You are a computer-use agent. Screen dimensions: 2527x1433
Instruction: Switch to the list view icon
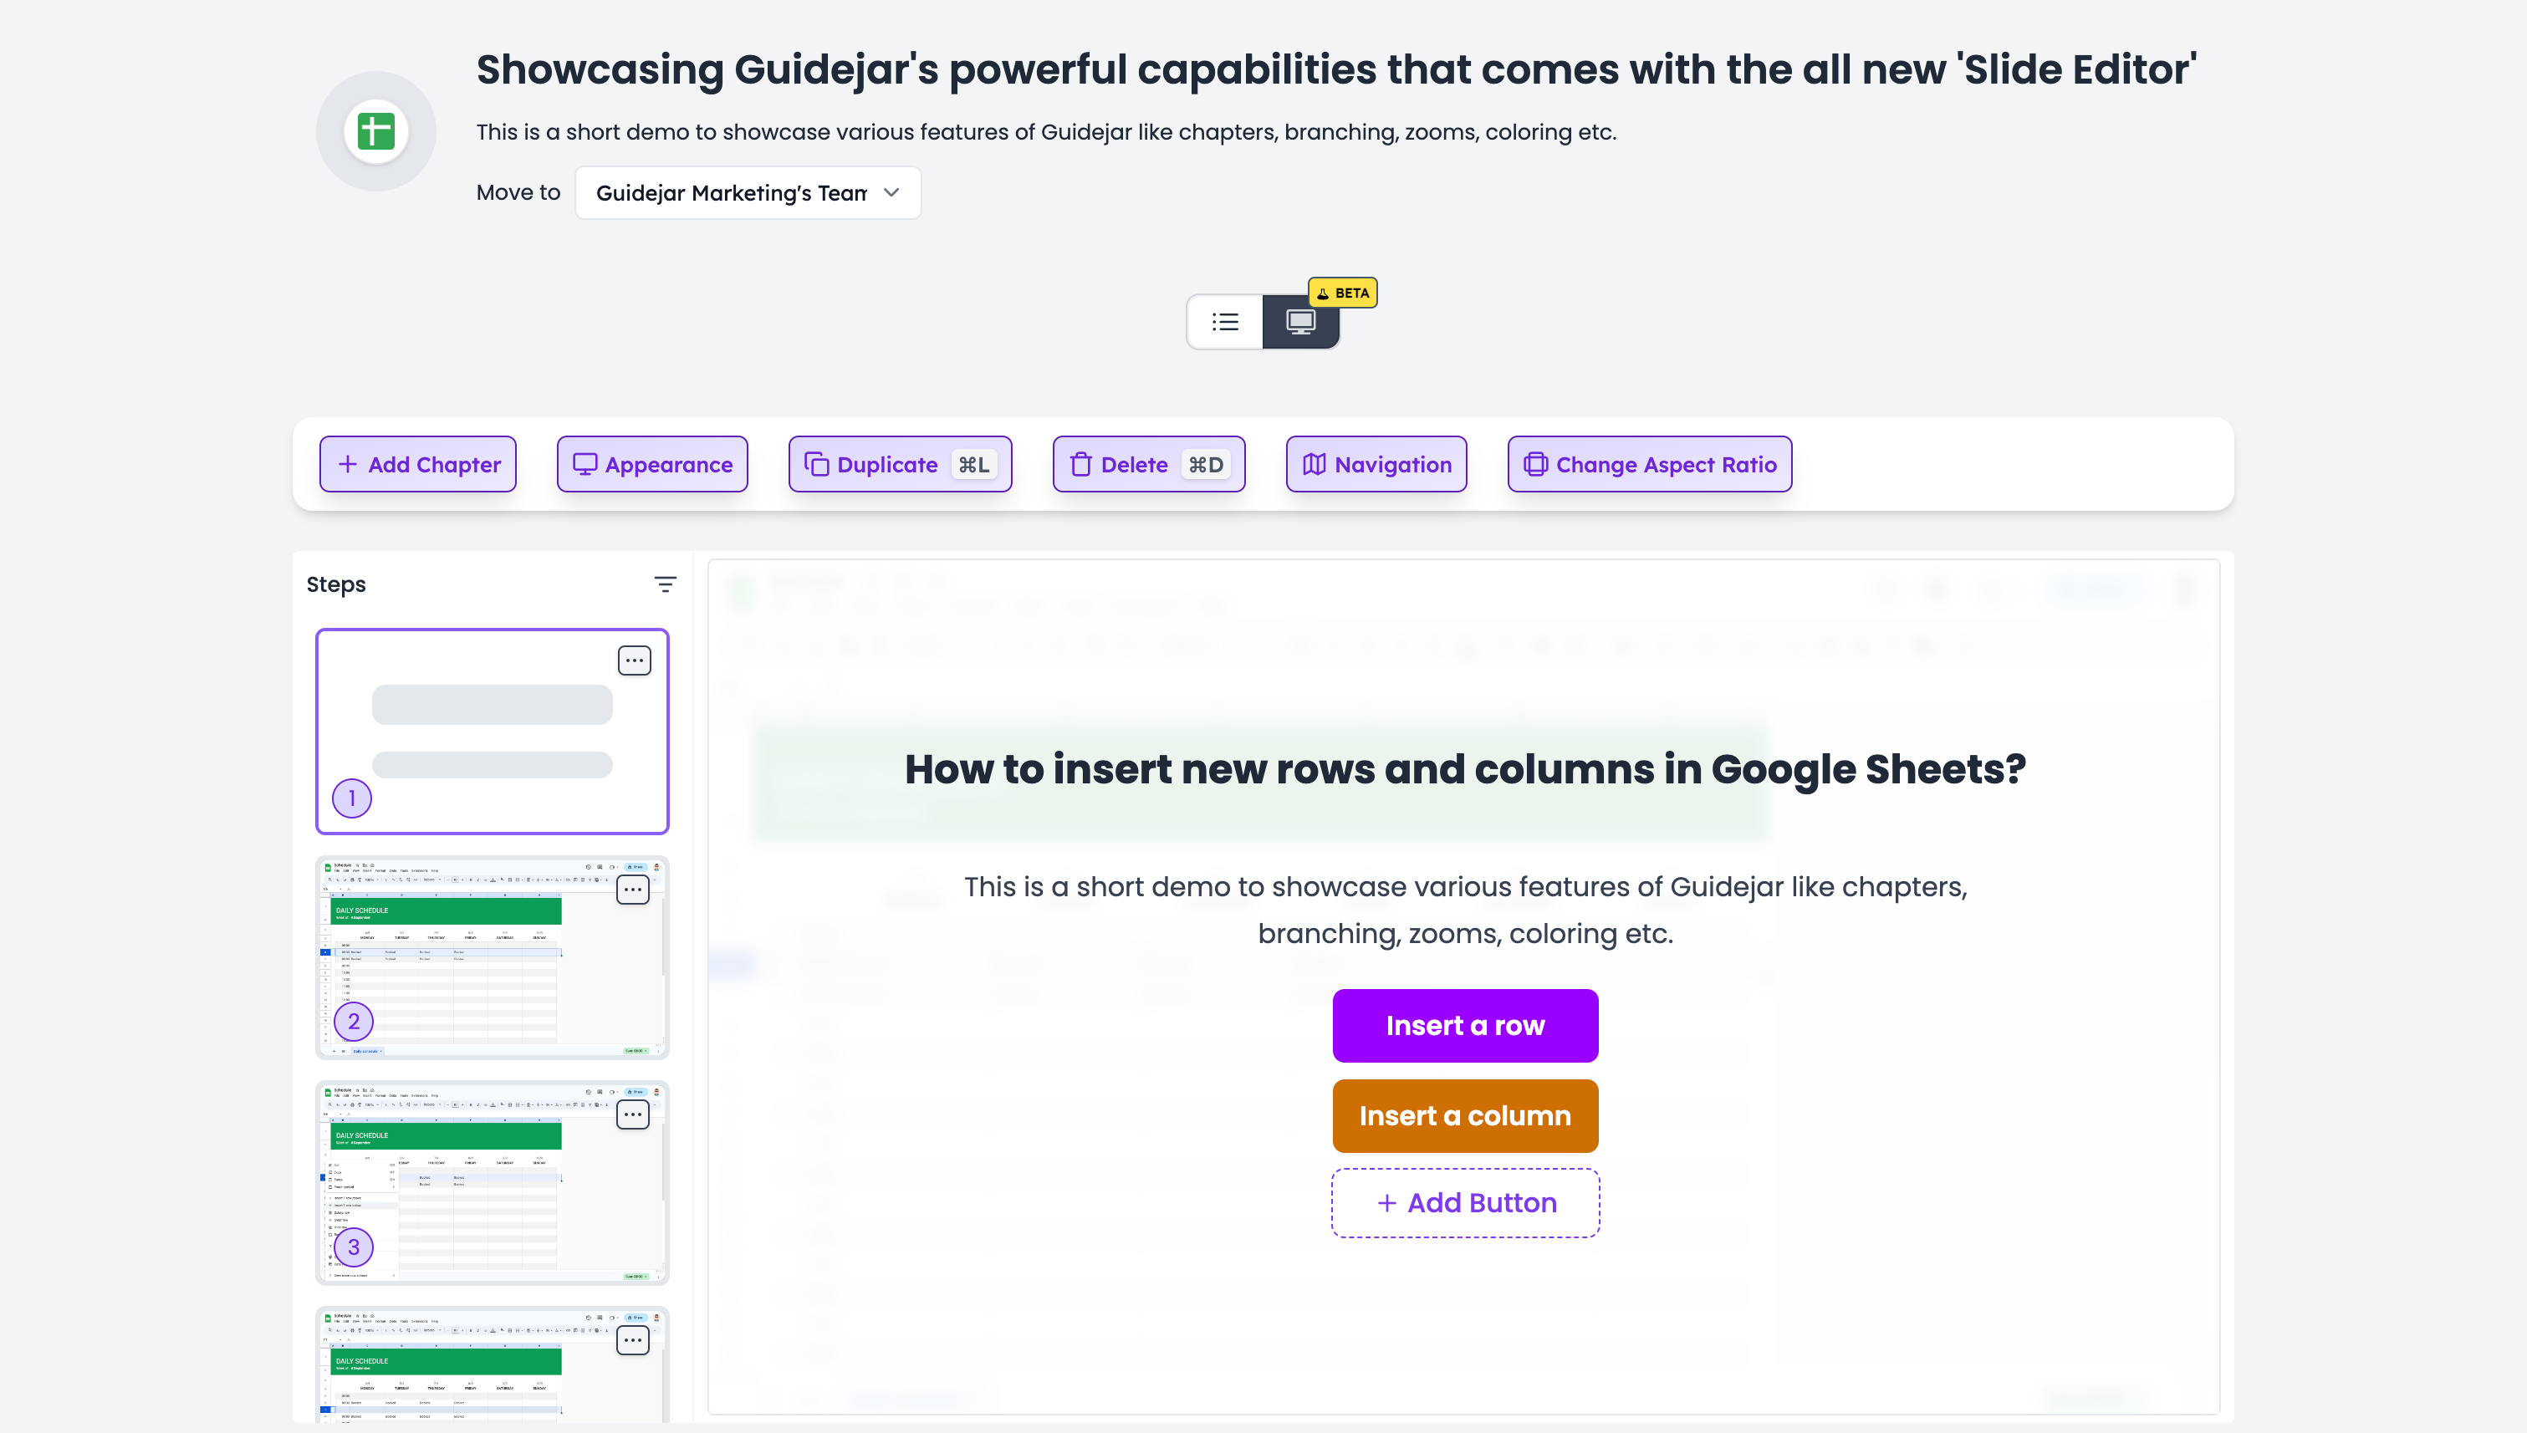[1224, 322]
